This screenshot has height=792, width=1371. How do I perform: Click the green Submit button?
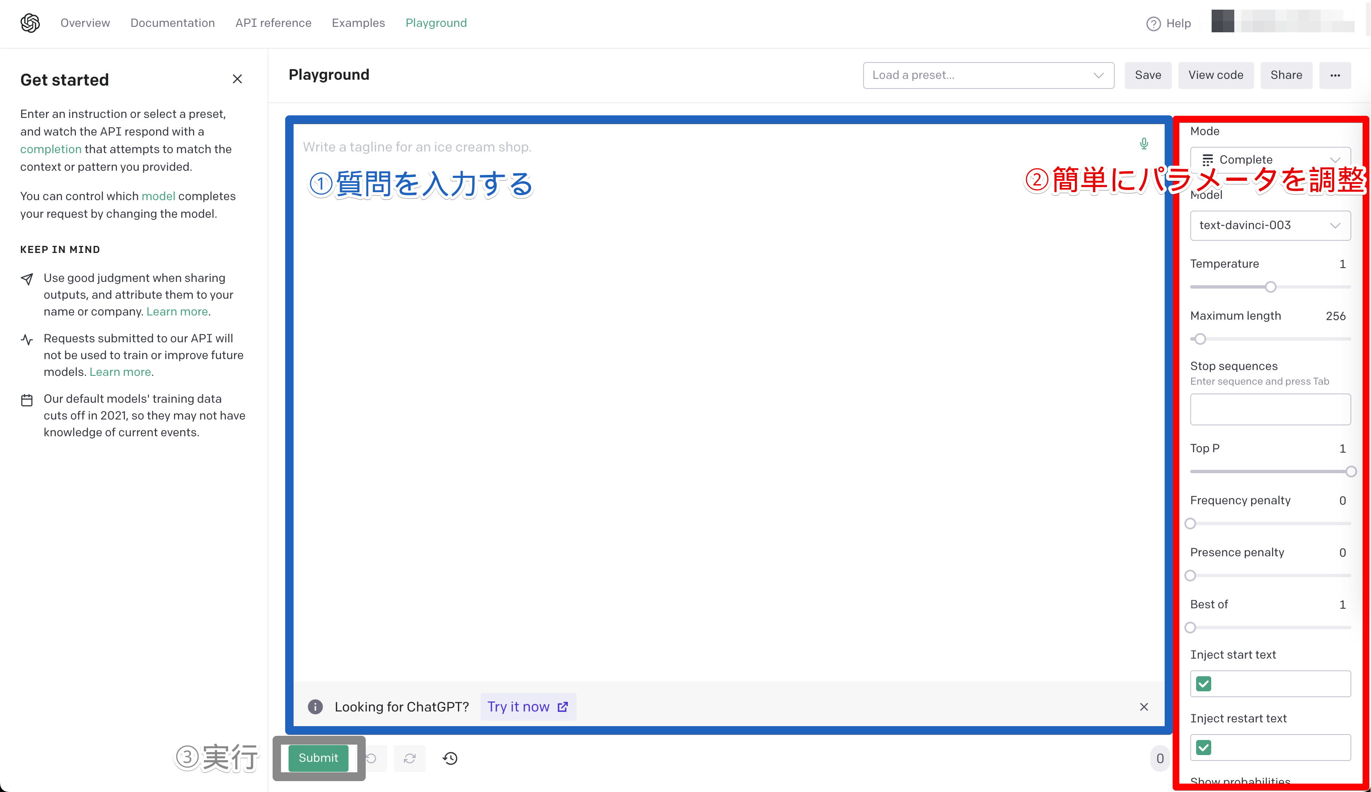pyautogui.click(x=317, y=758)
